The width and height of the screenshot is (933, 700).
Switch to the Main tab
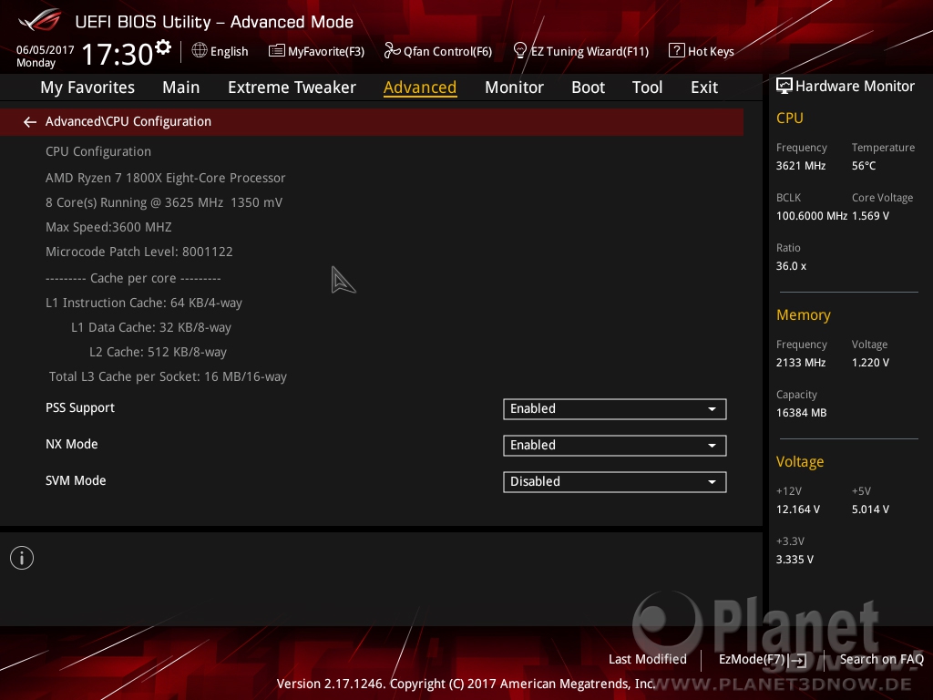(181, 87)
